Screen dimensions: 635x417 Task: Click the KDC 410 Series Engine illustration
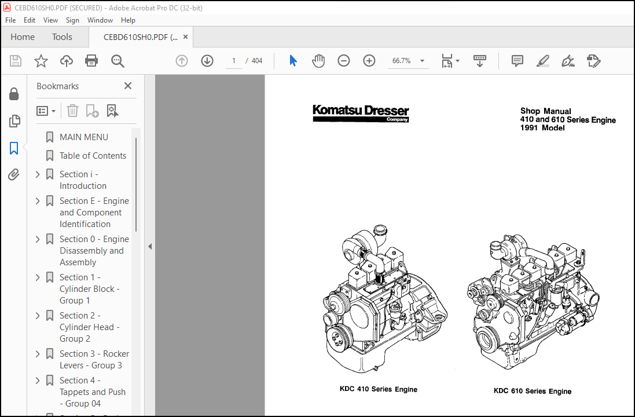pos(384,299)
